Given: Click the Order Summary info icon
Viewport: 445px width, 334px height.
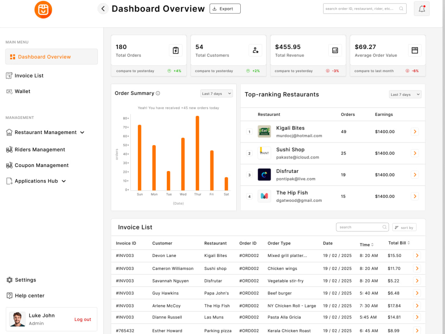Looking at the screenshot, I should tap(158, 93).
